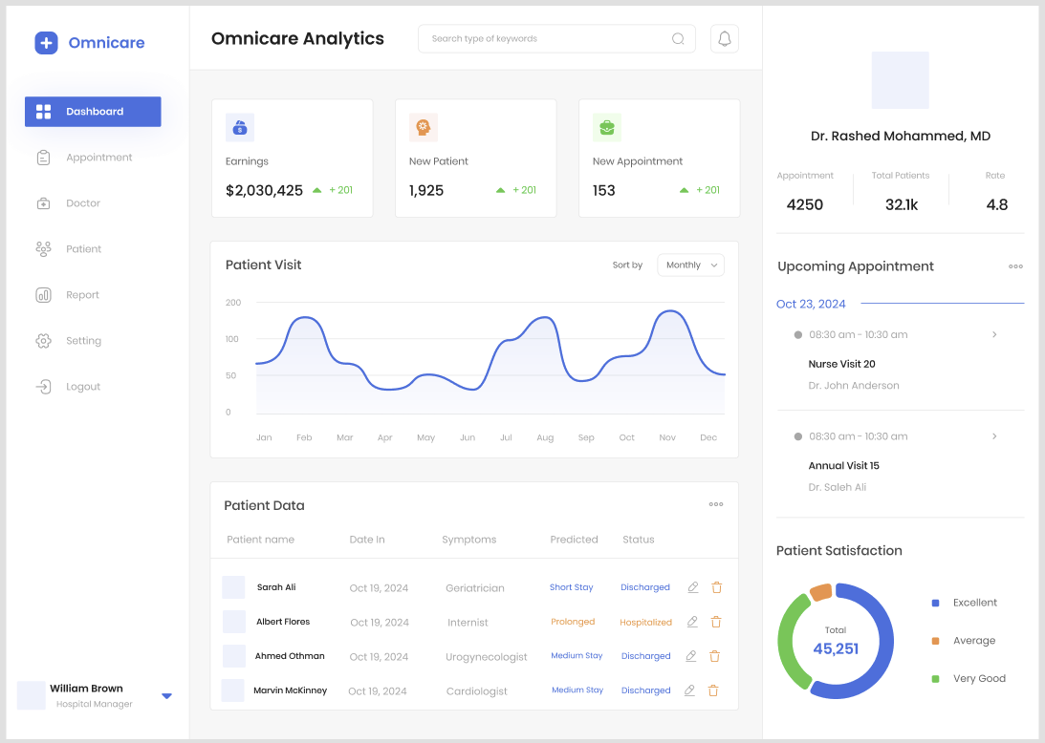Screen dimensions: 1045x743
Task: Click the New Appointment briefcase icon
Action: (x=606, y=127)
